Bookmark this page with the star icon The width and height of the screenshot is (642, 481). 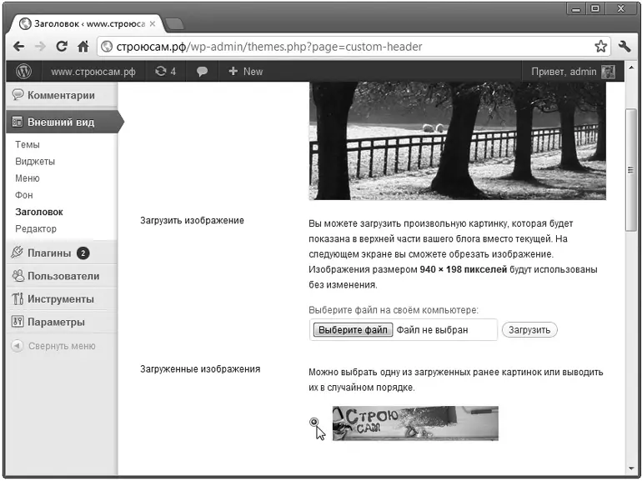click(x=600, y=47)
